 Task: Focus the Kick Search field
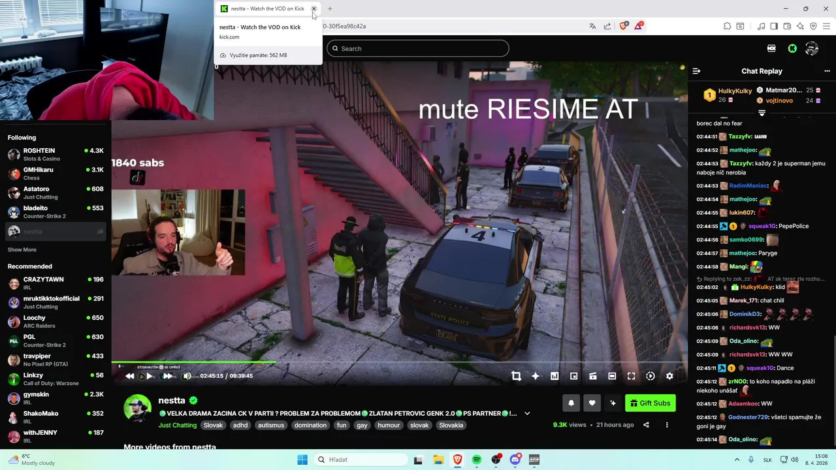click(418, 48)
